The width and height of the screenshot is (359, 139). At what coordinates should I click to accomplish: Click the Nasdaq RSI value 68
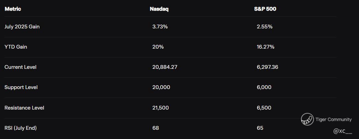pos(156,128)
